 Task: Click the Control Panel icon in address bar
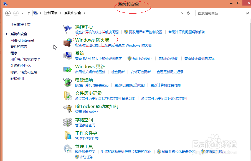pyautogui.click(x=36, y=13)
